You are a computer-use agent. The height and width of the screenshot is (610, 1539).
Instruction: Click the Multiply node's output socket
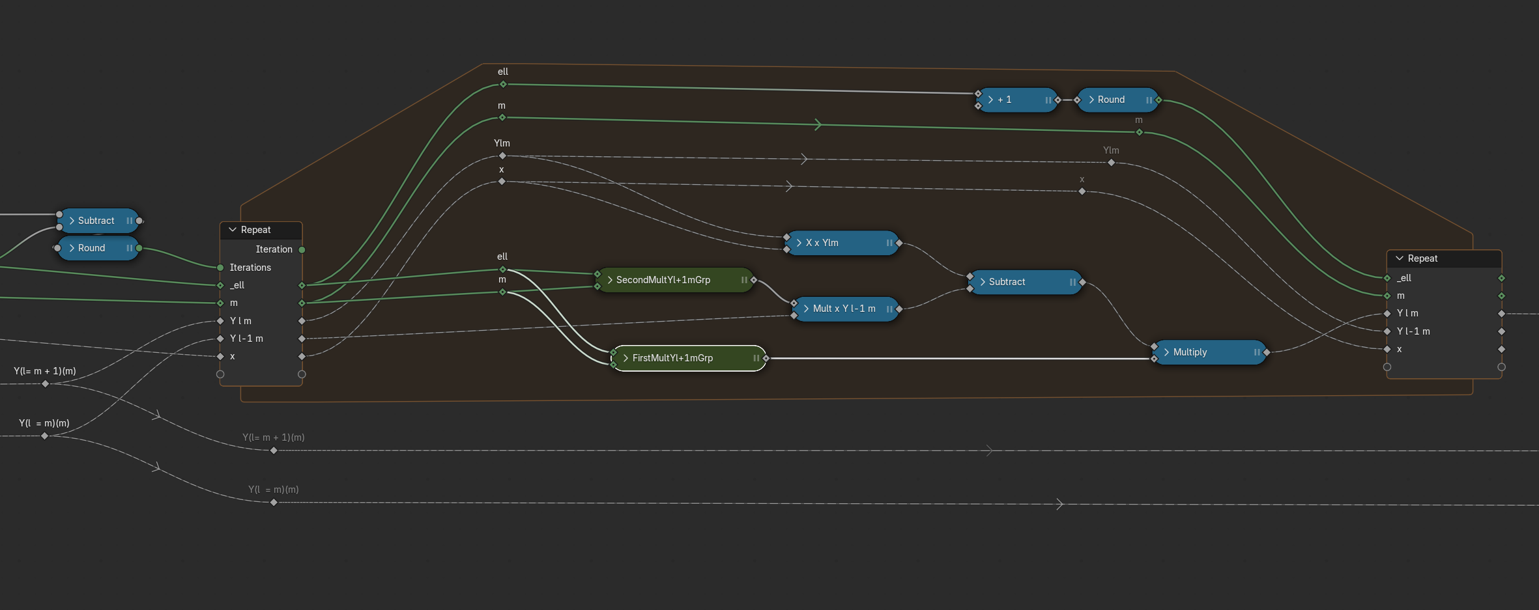(1267, 352)
